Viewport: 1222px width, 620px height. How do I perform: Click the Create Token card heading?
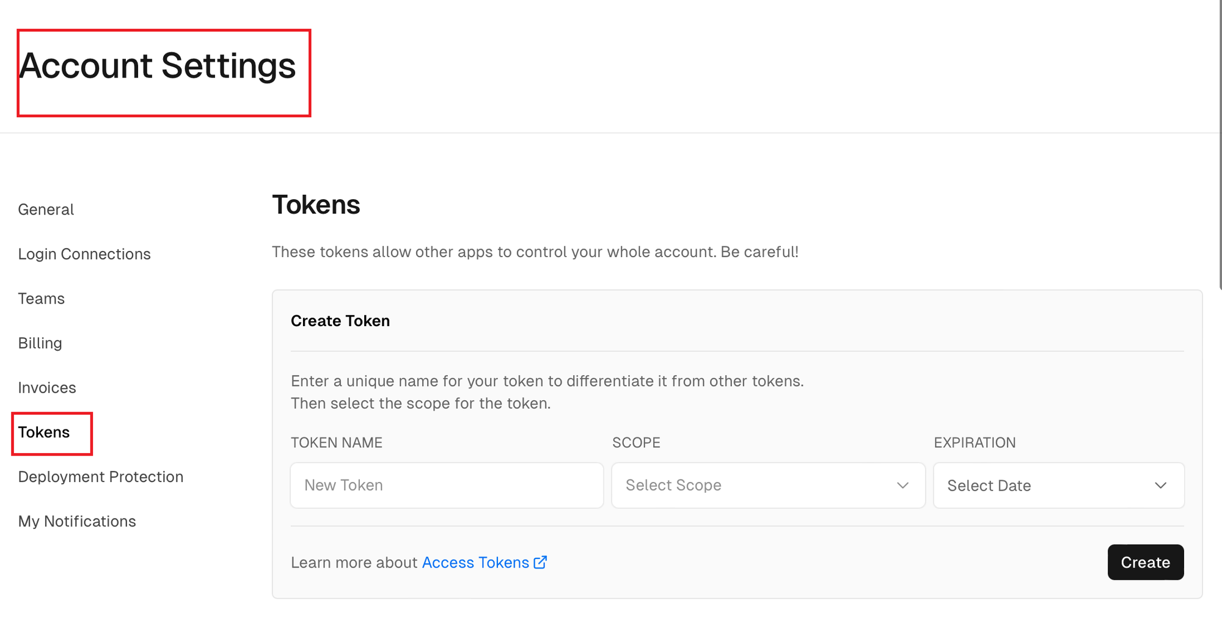(x=340, y=320)
